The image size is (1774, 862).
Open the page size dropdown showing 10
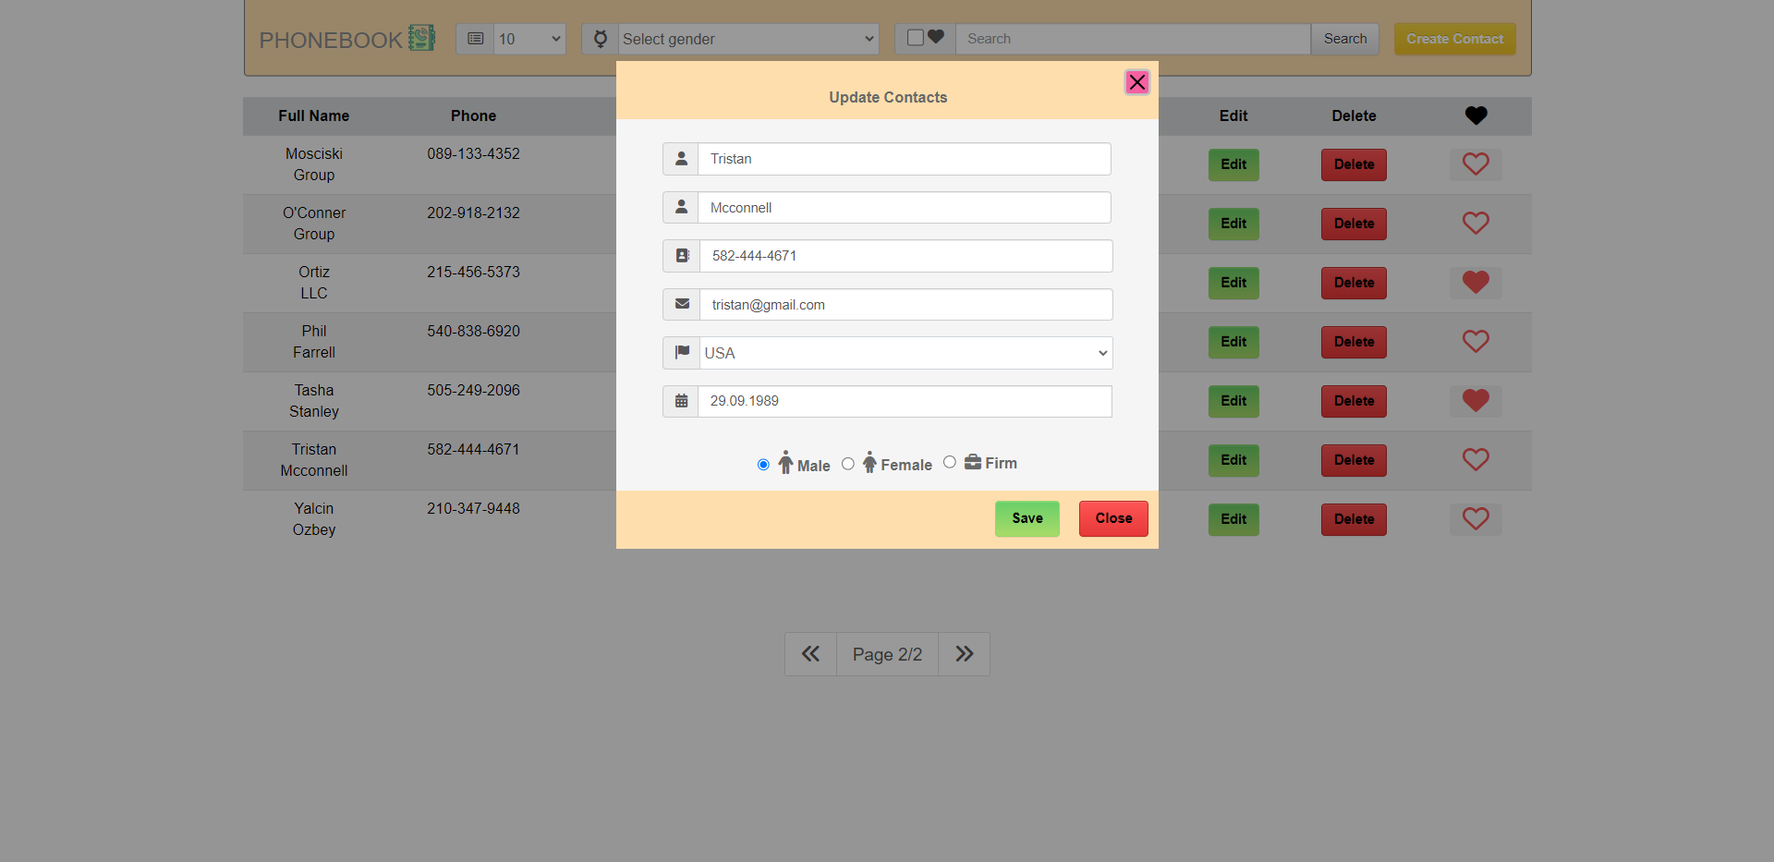pyautogui.click(x=529, y=39)
